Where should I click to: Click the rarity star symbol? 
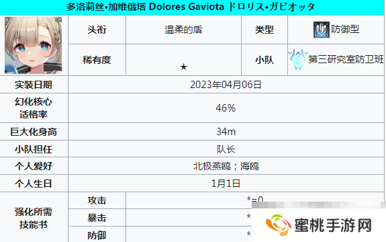(183, 67)
